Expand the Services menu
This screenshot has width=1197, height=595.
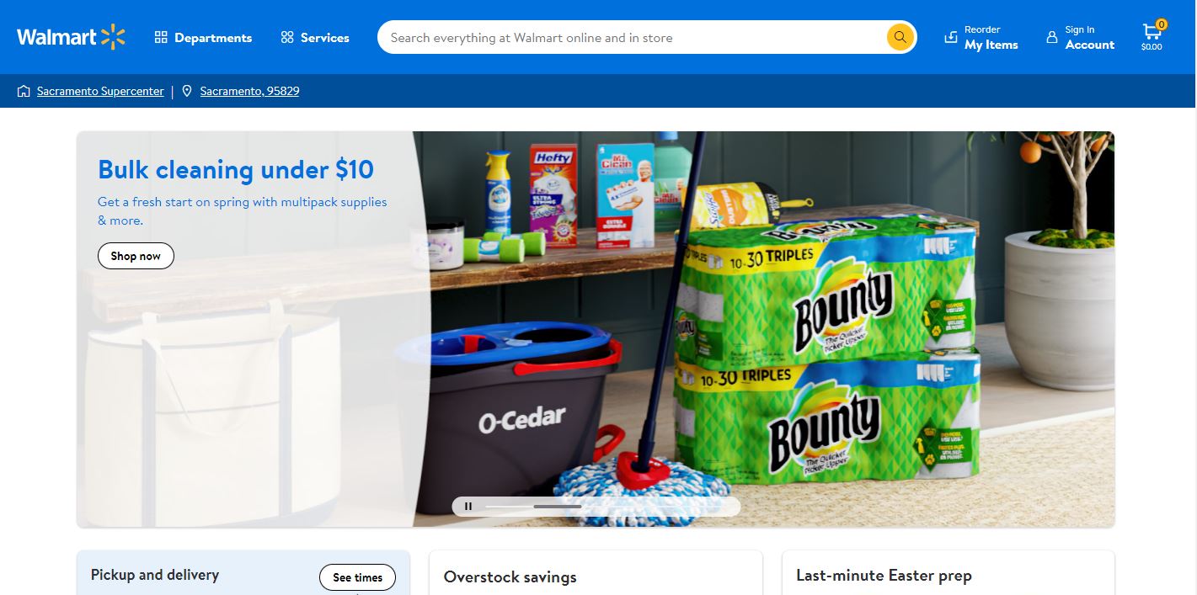click(x=315, y=37)
